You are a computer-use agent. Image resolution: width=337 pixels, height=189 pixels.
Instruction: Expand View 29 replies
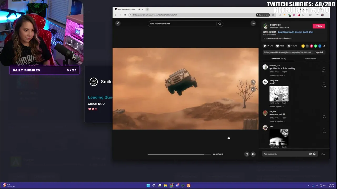click(277, 122)
